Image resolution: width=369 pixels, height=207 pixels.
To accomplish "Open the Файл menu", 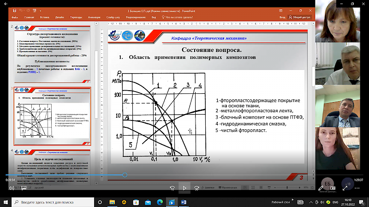I will click(x=15, y=17).
